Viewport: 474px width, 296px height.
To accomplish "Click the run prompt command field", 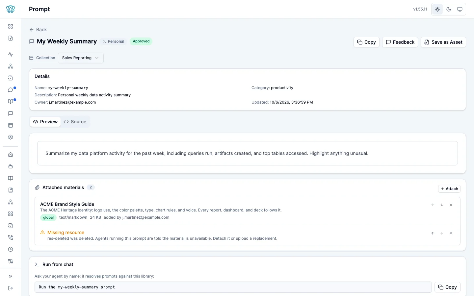I will click(233, 287).
